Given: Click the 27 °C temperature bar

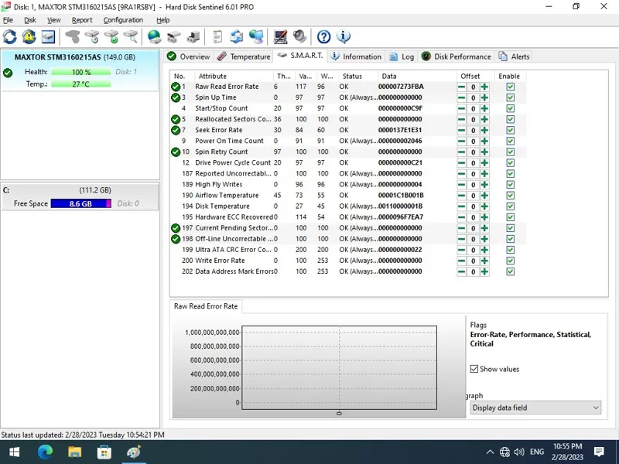Looking at the screenshot, I should point(81,84).
